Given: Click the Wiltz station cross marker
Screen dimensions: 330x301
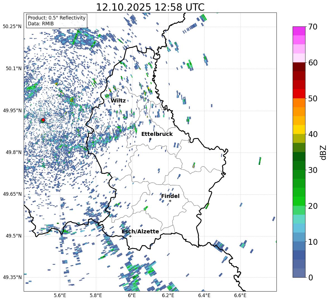Looking at the screenshot, I should [120, 106].
